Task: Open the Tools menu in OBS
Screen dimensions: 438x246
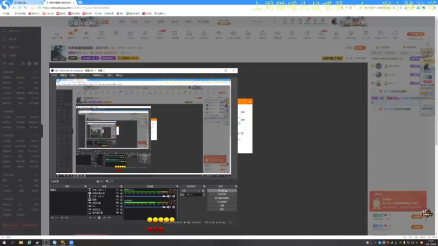Action: [109, 75]
